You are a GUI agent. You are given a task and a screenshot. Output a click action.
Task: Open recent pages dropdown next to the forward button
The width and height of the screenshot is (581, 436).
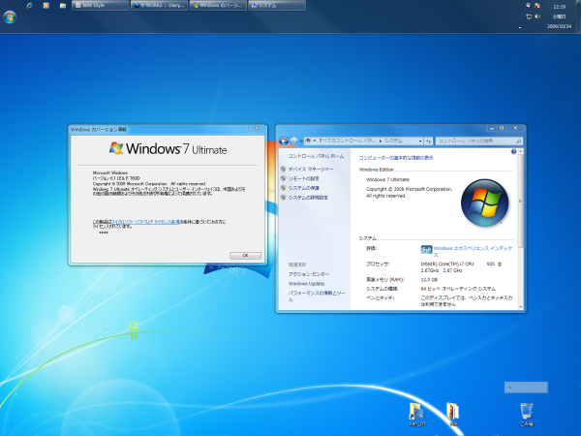click(x=300, y=141)
